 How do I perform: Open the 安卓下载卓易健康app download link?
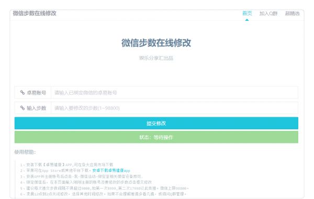(x=111, y=171)
